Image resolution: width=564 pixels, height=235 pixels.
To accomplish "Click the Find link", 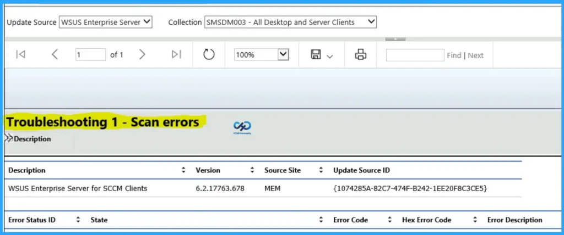I will tap(454, 55).
